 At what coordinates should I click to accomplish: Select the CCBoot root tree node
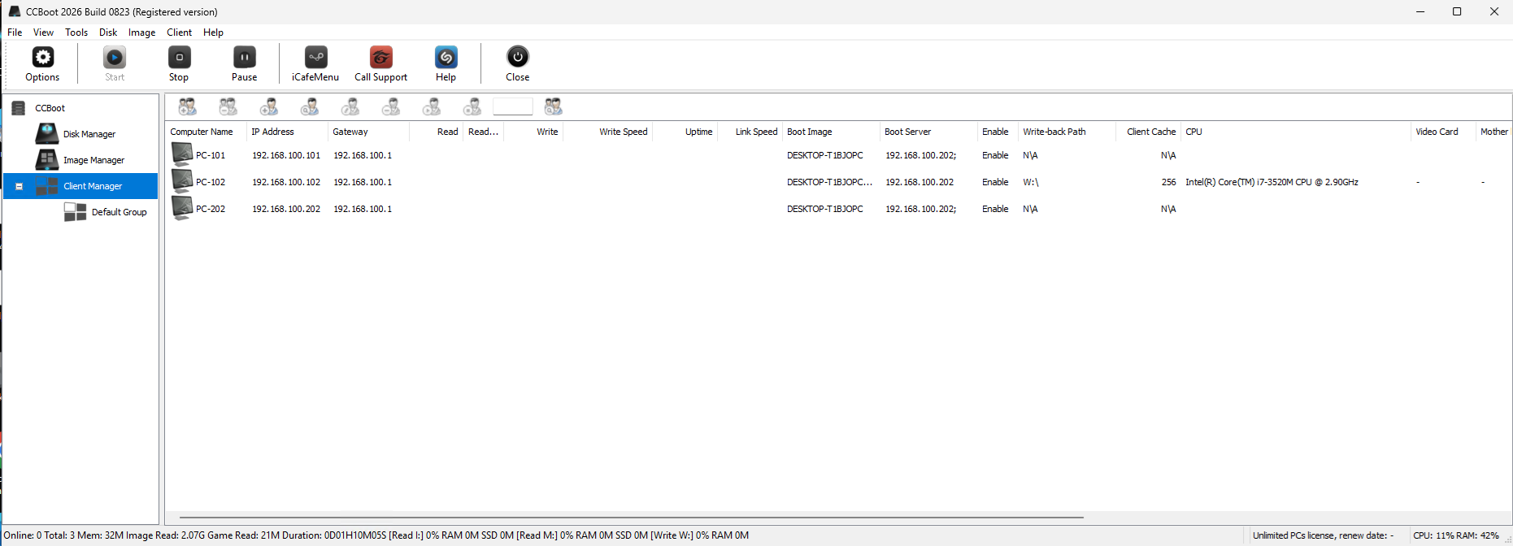coord(50,108)
